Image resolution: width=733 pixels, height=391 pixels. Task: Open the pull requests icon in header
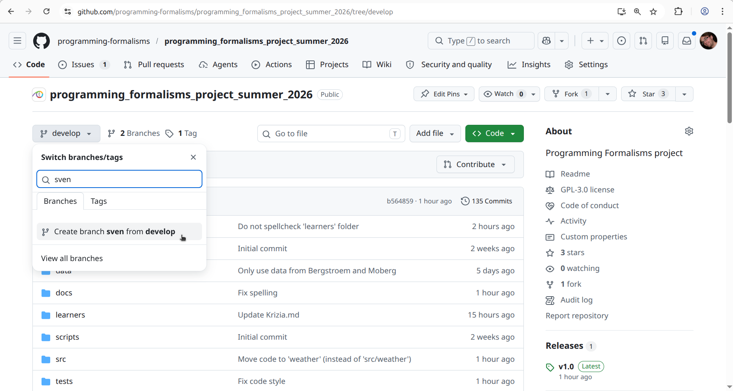point(643,41)
